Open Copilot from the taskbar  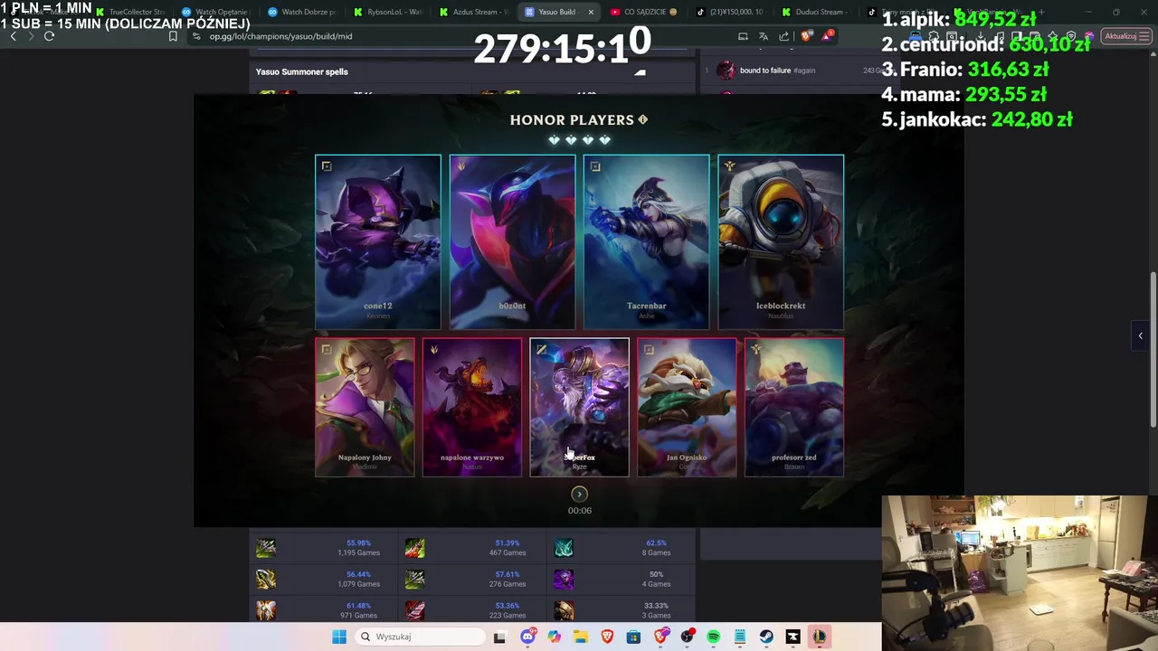click(554, 637)
